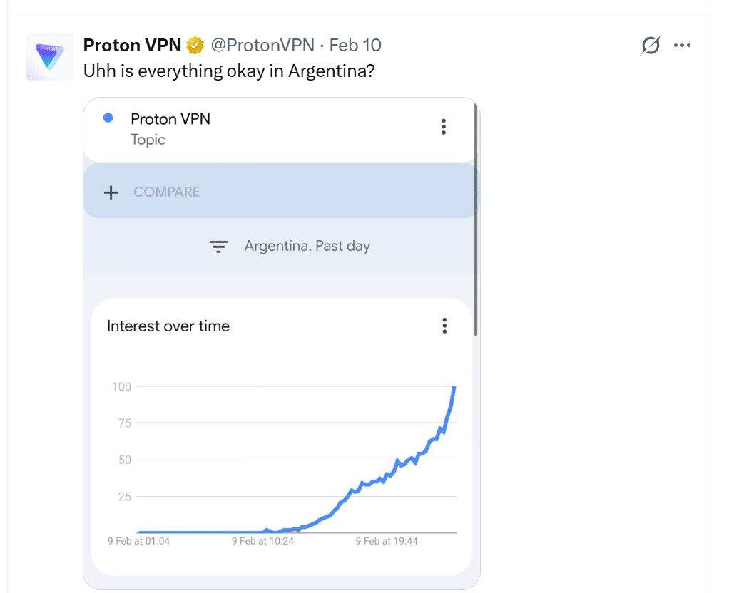The height and width of the screenshot is (593, 729).
Task: Click the @ProtonVPN handle
Action: (262, 46)
